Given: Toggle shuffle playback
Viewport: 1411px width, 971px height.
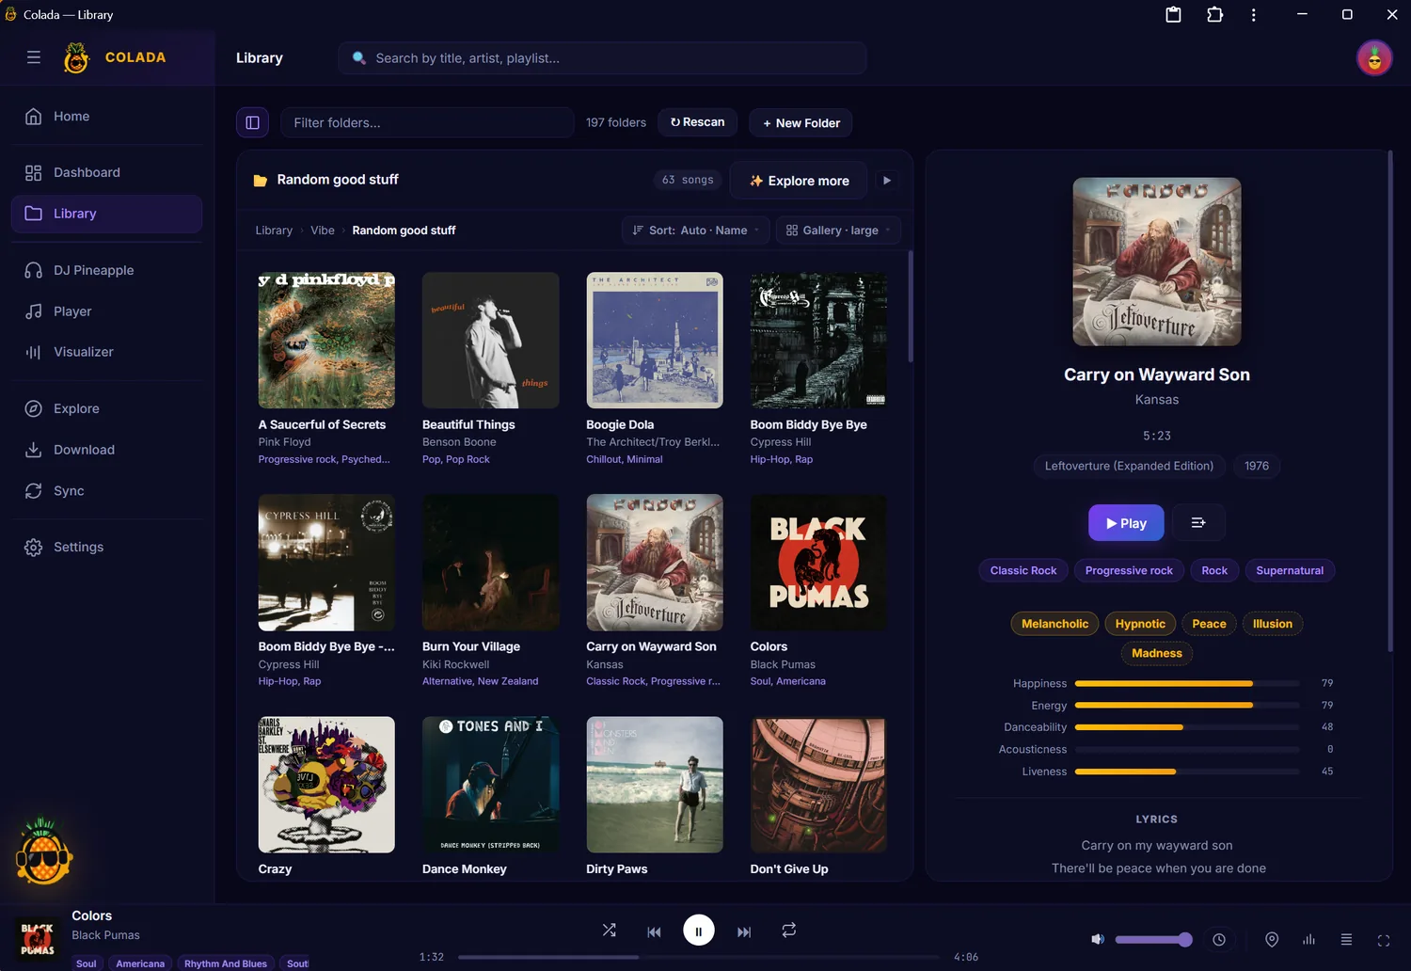Looking at the screenshot, I should (x=610, y=930).
